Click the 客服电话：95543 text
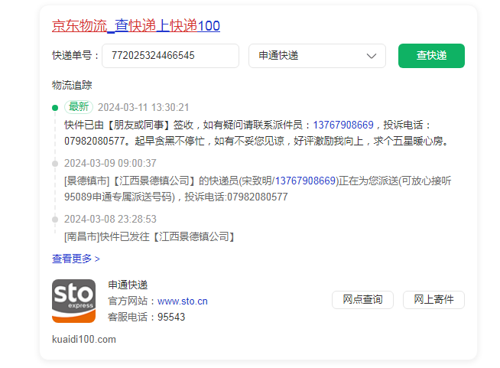This screenshot has width=500, height=368. click(x=146, y=317)
